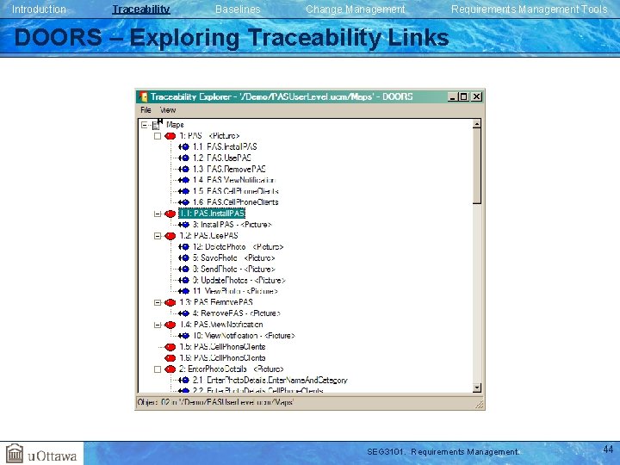Click blue link icon of 1.4 PAS.ViewNotification

pyautogui.click(x=184, y=180)
